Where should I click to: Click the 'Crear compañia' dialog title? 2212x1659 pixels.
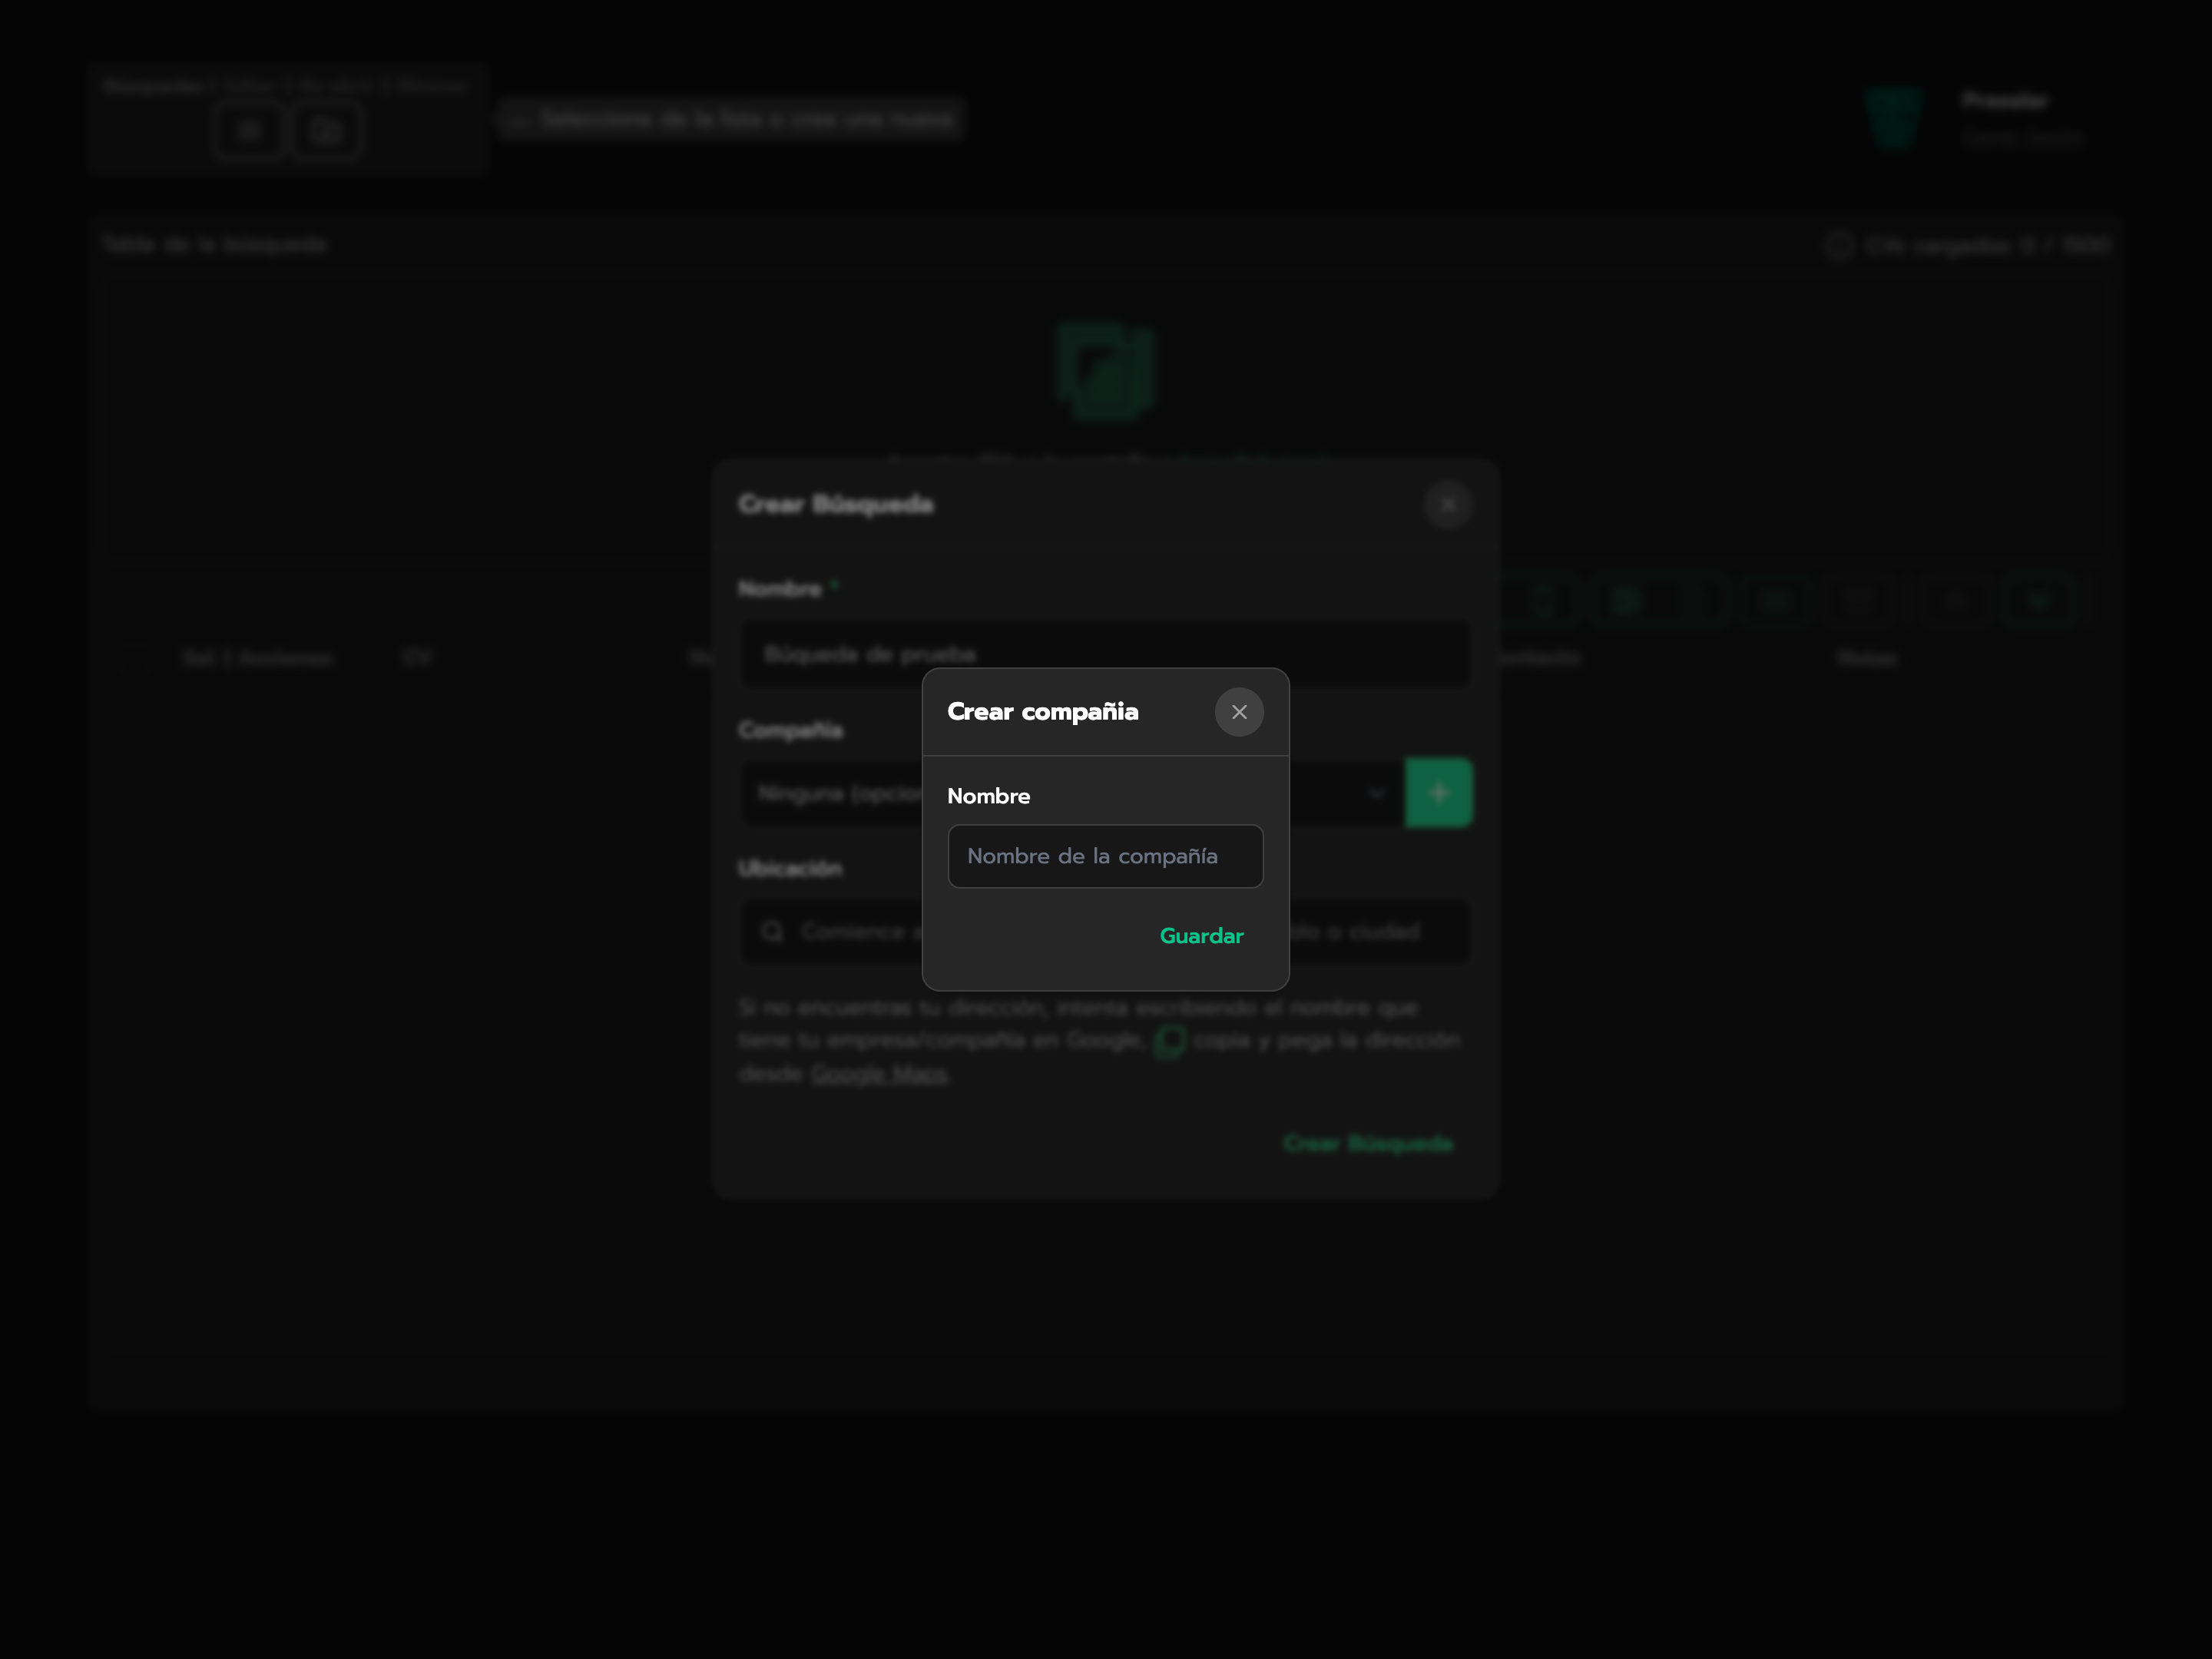tap(1043, 712)
